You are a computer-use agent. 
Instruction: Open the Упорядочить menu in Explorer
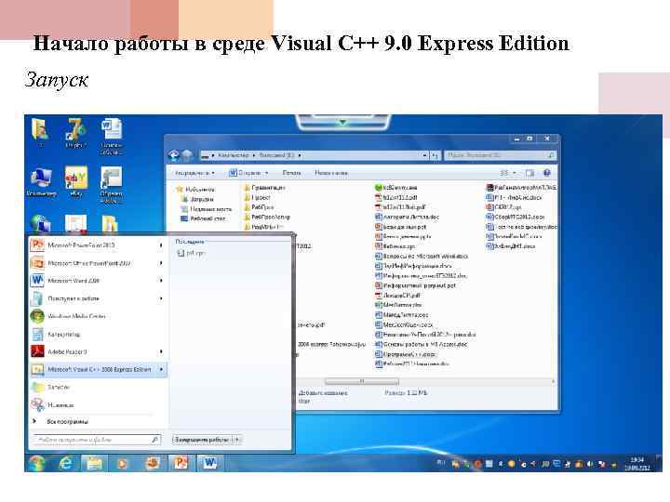click(x=194, y=173)
